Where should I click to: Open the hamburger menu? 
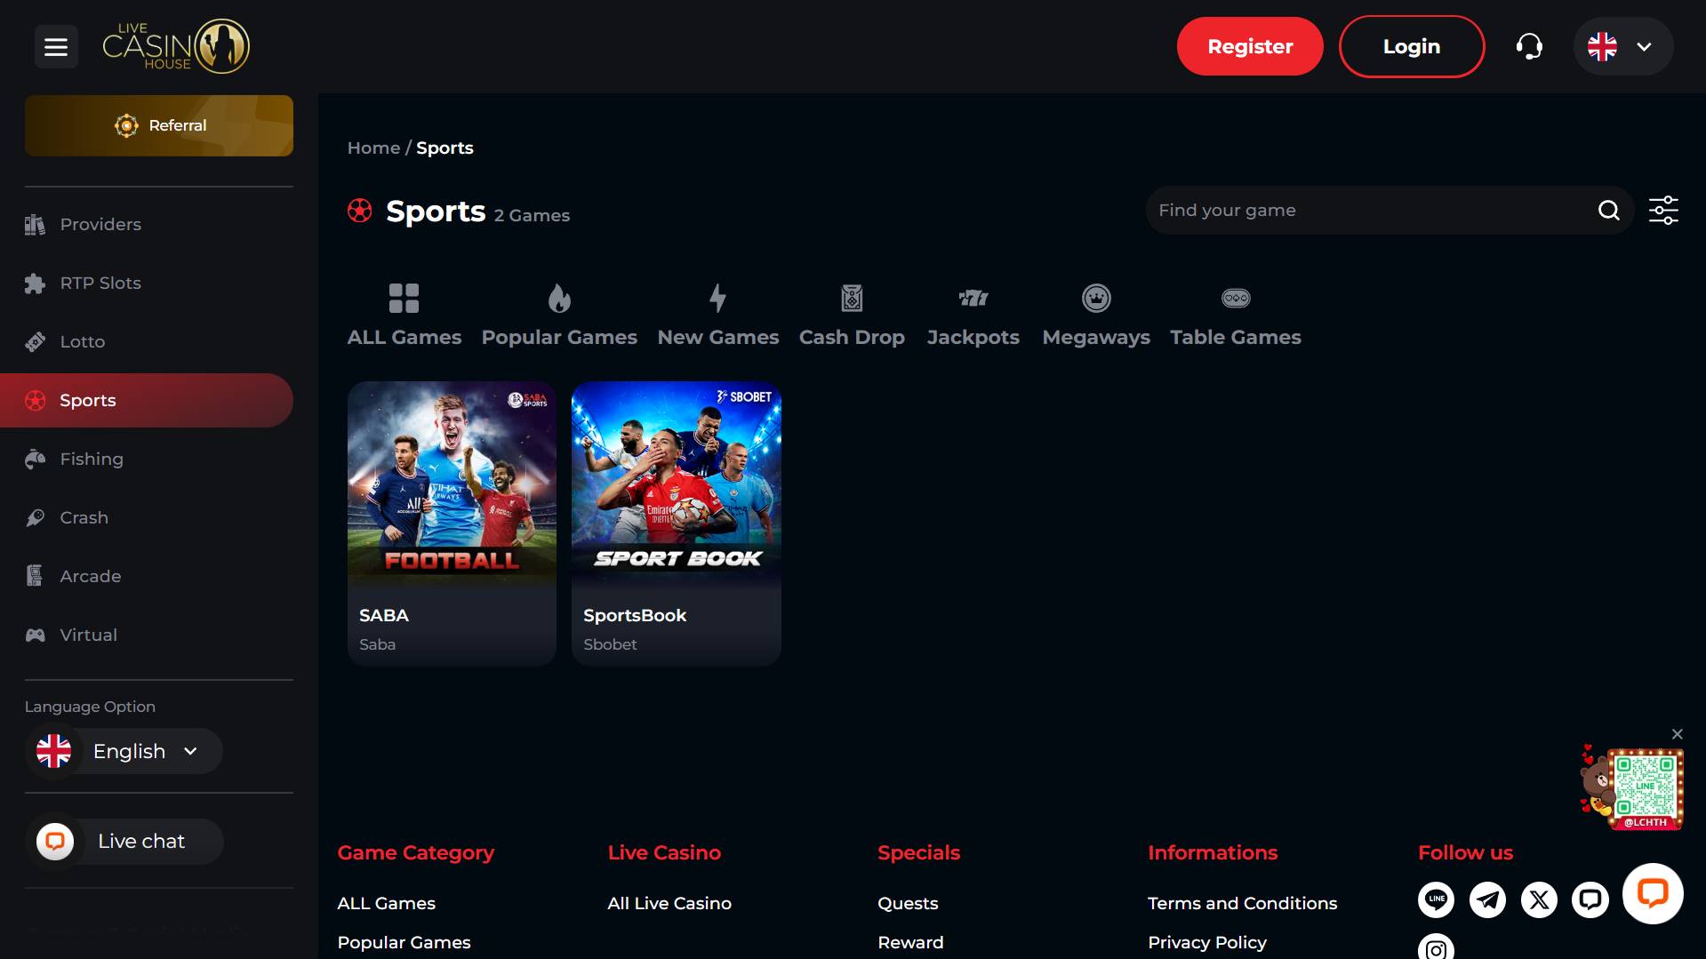coord(56,47)
